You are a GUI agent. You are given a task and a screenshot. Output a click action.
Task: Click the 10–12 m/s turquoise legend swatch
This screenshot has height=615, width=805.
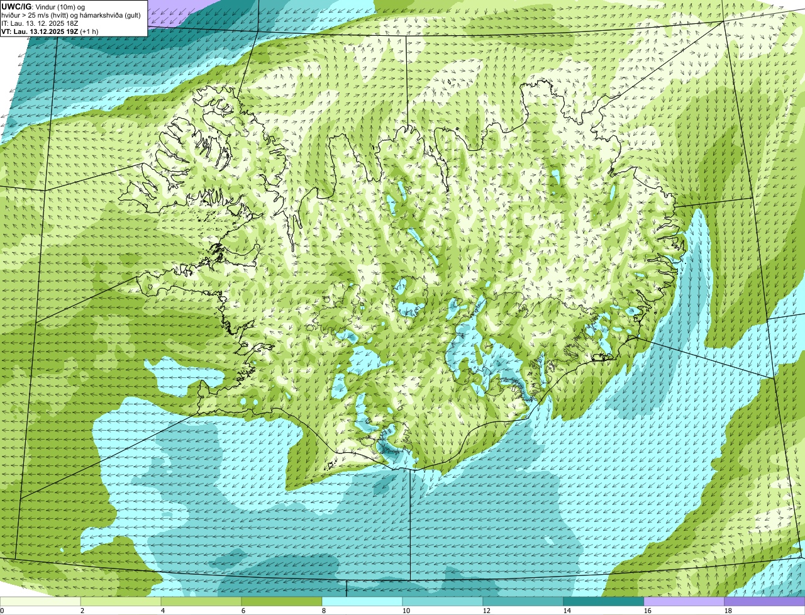(443, 601)
